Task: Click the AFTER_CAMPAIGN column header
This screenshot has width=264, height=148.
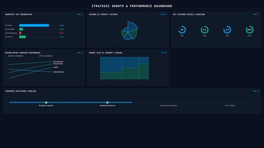Action: (x=46, y=56)
